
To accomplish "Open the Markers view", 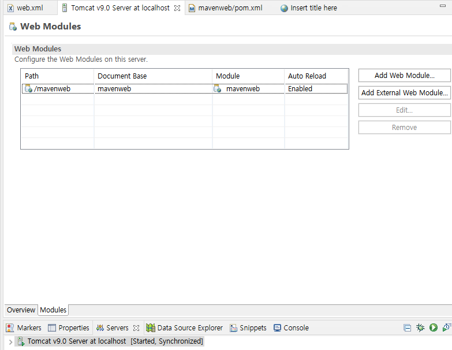I will (x=23, y=328).
